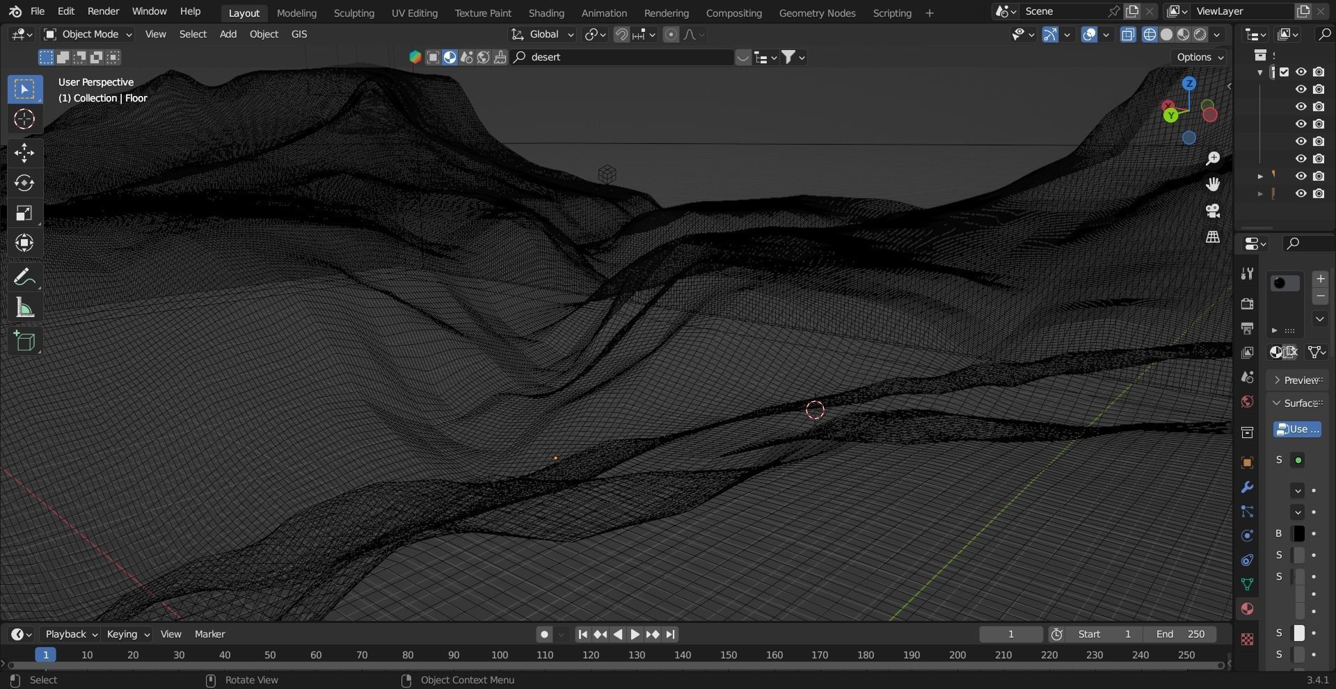Screen dimensions: 1336x689
Task: Select the Scale tool
Action: pos(24,213)
